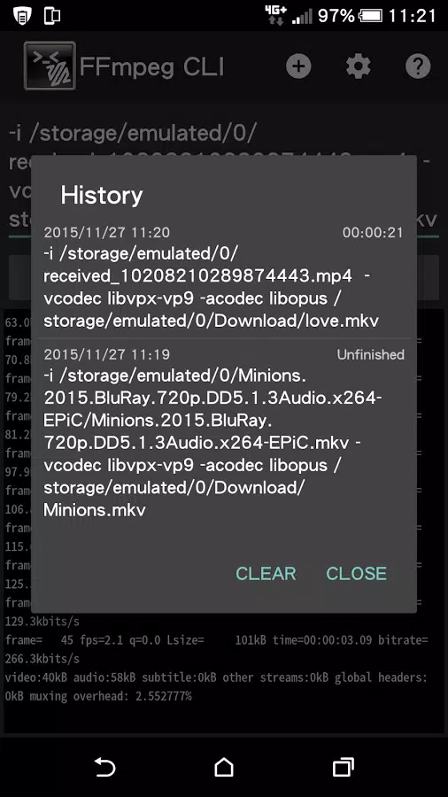Screen dimensions: 448x797
Task: Select the love.mkv history entry
Action: [x=224, y=277]
